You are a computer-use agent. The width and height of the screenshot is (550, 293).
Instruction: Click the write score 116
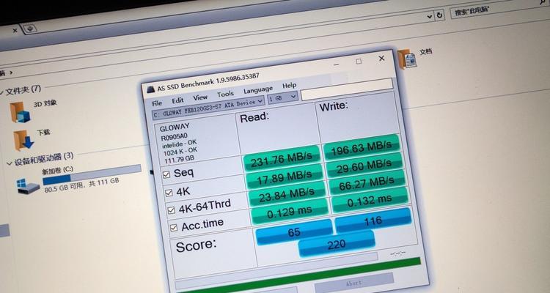(x=373, y=220)
